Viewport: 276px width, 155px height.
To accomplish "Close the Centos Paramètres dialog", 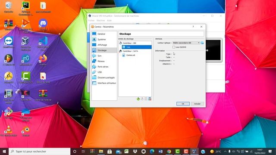I will [201, 27].
